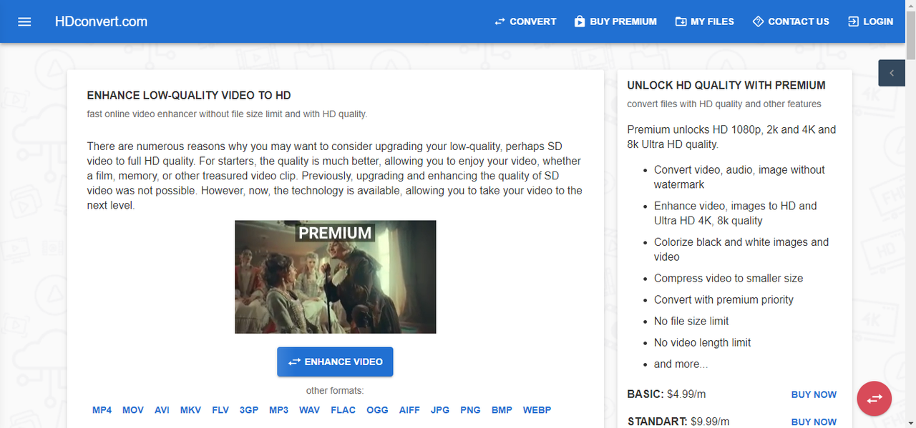Click the PREMIUM video preview thumbnail
This screenshot has width=916, height=428.
(x=335, y=277)
